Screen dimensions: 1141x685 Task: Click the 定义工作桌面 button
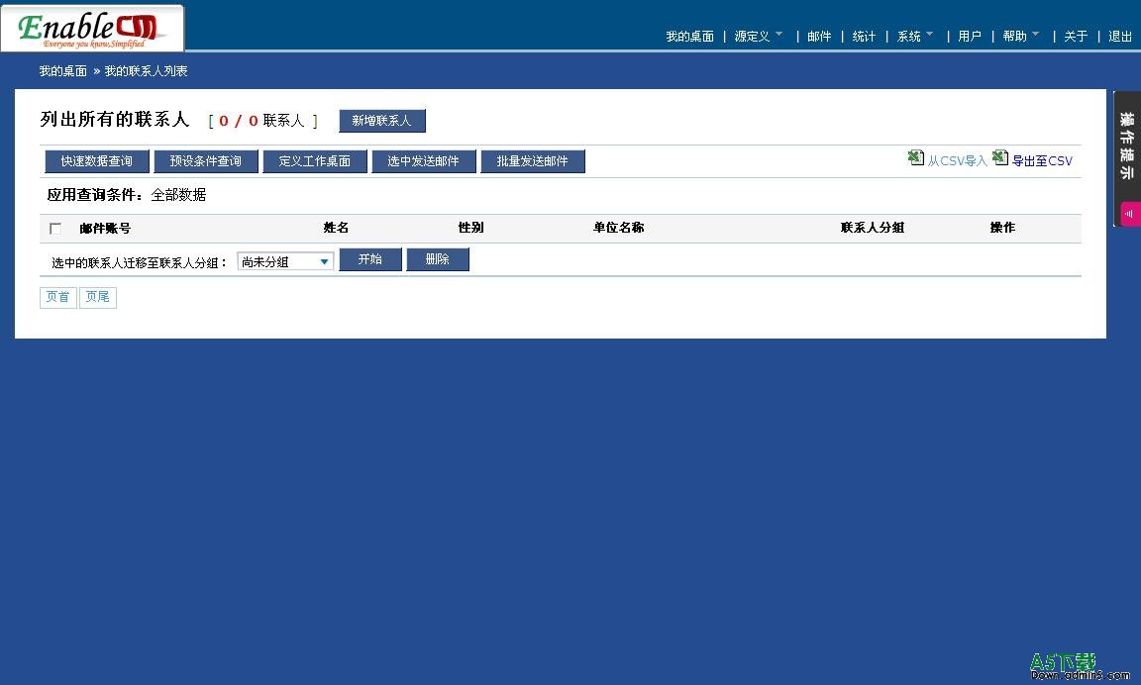(x=314, y=161)
